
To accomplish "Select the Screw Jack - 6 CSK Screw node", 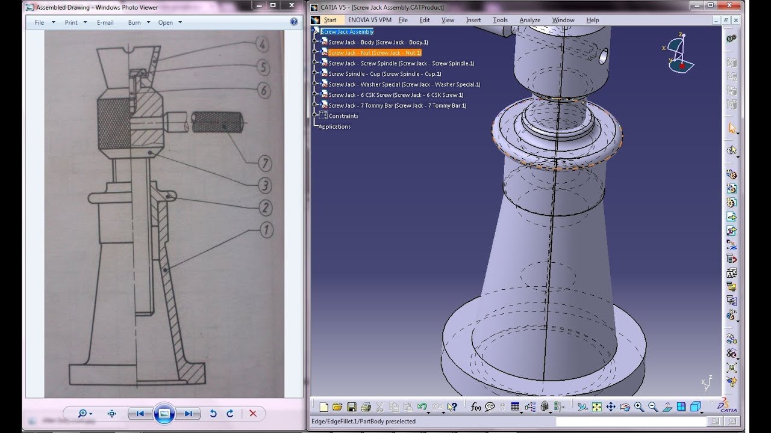I will (396, 95).
